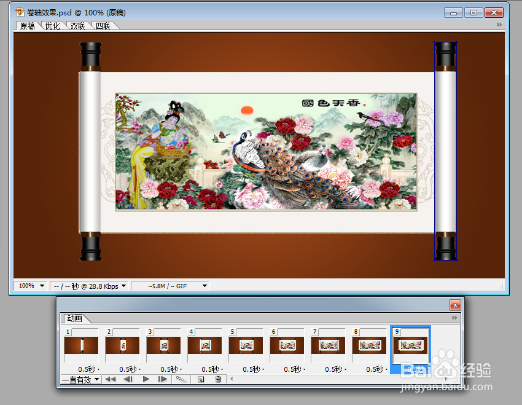
Task: Open the 双联 view tab
Action: point(77,26)
